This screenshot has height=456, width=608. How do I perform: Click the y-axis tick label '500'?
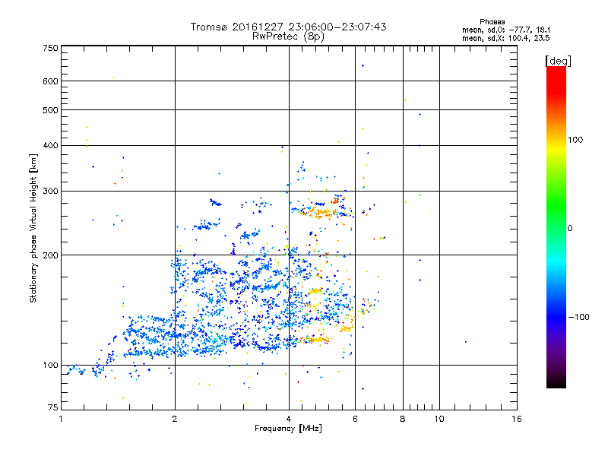50,110
